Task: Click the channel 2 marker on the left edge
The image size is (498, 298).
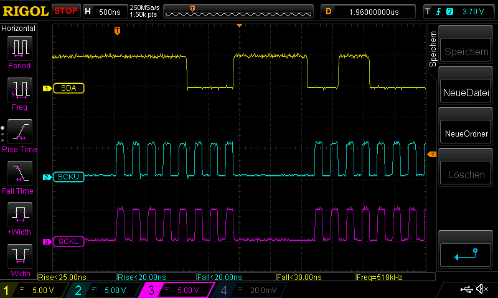Action: click(x=47, y=177)
